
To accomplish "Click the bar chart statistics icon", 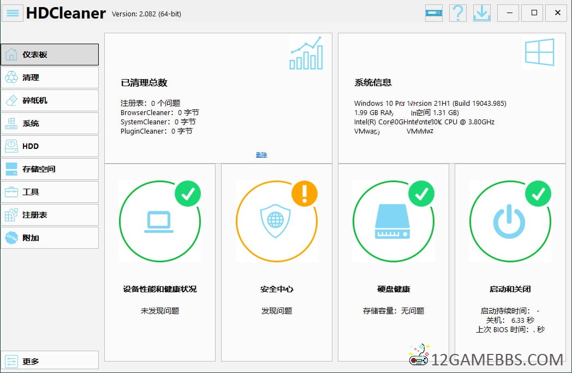I will 306,53.
